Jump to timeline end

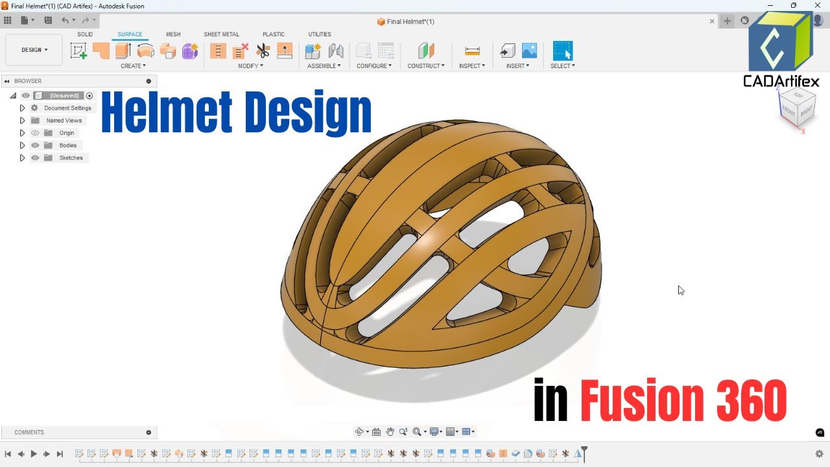click(x=60, y=454)
